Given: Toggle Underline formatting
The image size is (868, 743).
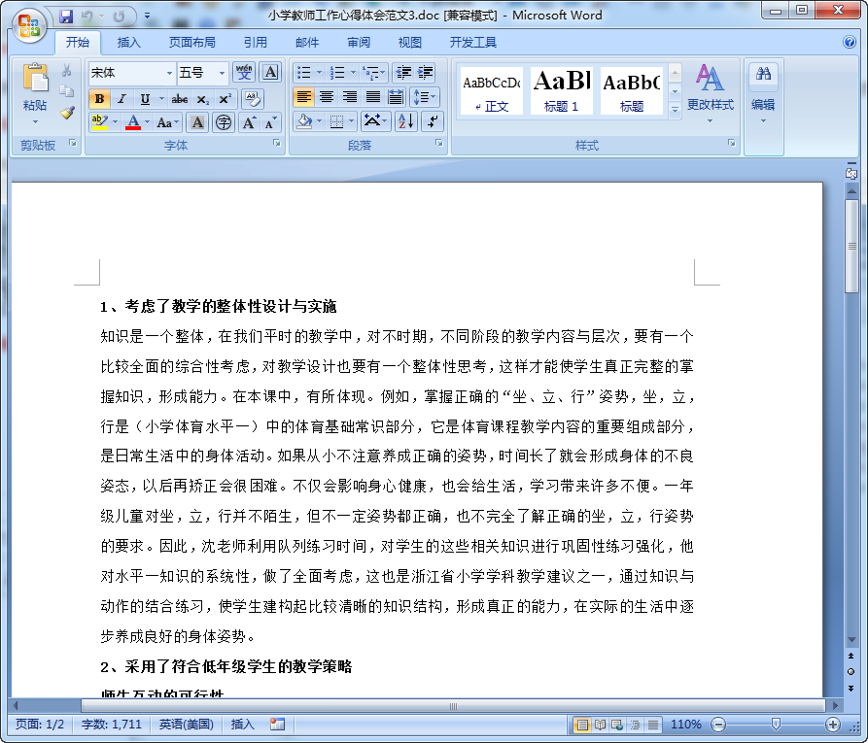Looking at the screenshot, I should pos(145,99).
